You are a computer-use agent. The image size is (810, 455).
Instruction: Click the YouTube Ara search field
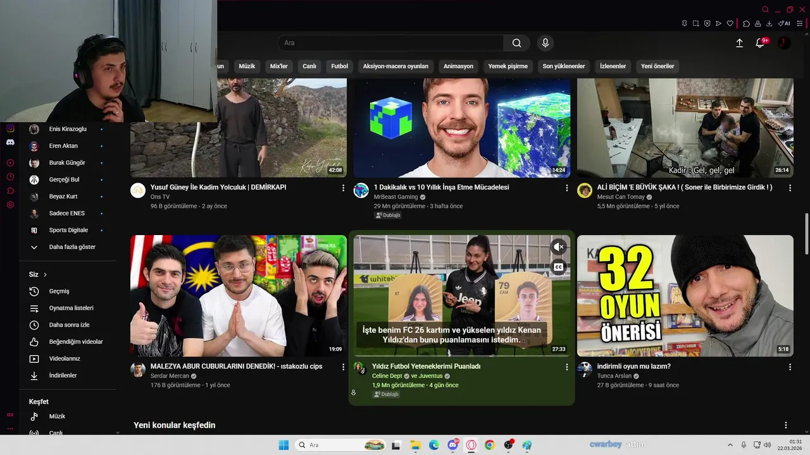(390, 43)
